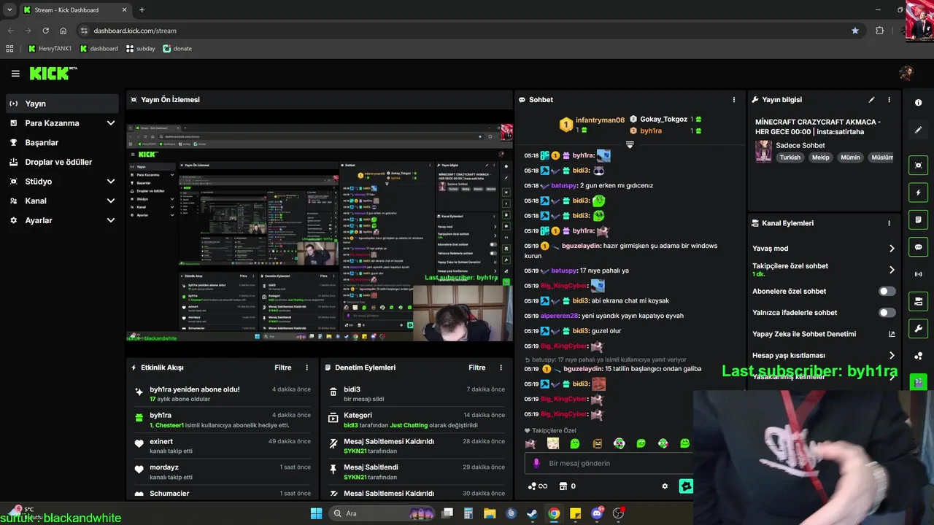
Task: Open Başarılar sidebar item
Action: click(x=62, y=143)
